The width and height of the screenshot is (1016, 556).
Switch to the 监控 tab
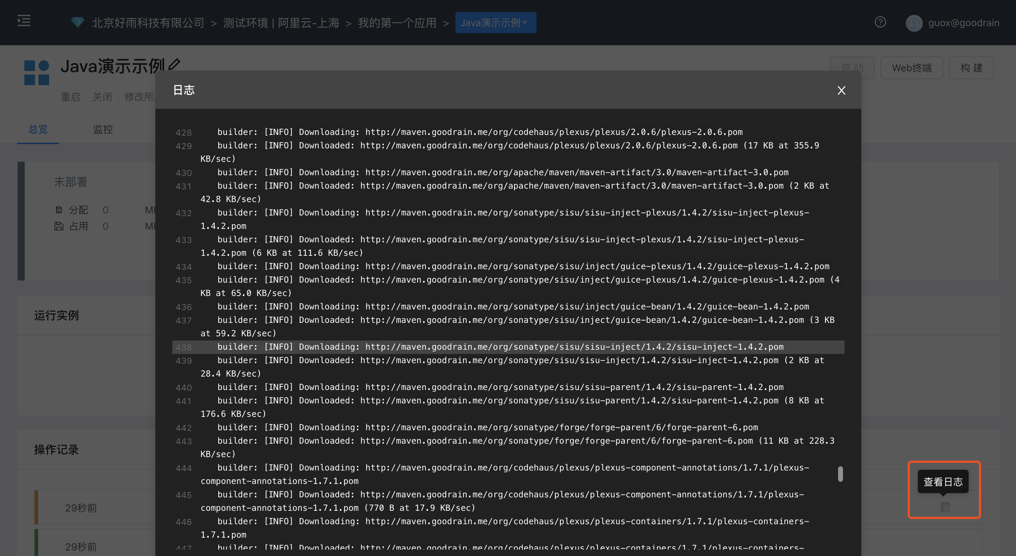point(103,129)
